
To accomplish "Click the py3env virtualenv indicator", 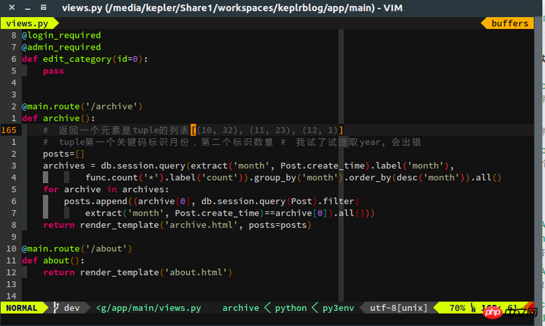I will click(338, 308).
